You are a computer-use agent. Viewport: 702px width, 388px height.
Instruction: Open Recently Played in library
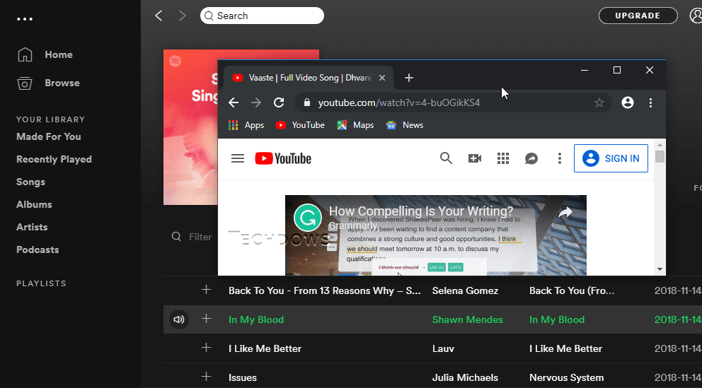coord(54,160)
